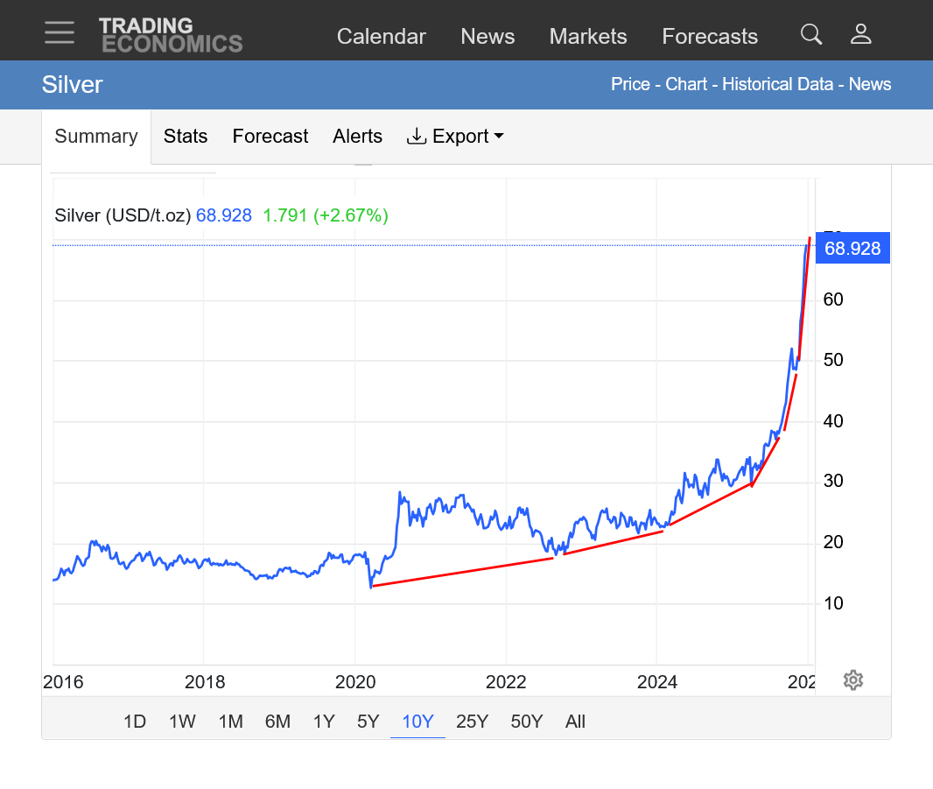933x789 pixels.
Task: Go to the Summary tab
Action: pyautogui.click(x=96, y=137)
